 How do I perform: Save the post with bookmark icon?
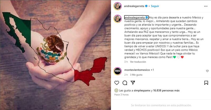click(x=206, y=83)
